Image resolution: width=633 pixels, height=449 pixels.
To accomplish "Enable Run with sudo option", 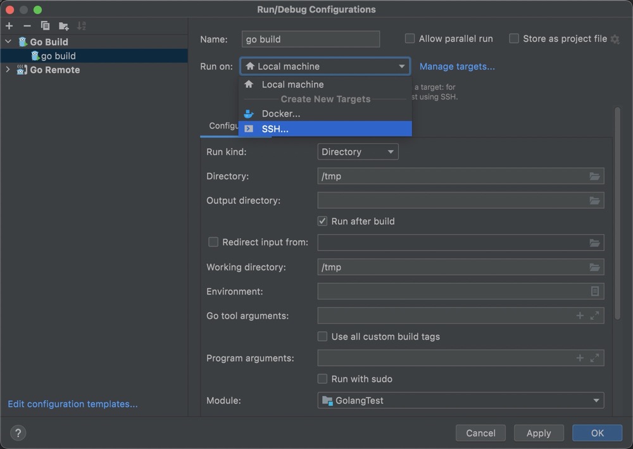I will [323, 379].
